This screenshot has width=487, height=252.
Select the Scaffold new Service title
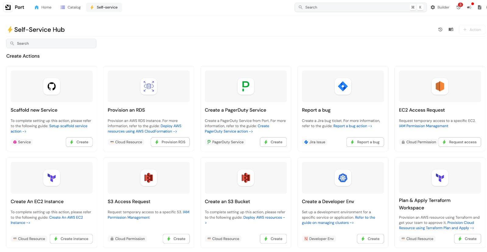pyautogui.click(x=34, y=110)
